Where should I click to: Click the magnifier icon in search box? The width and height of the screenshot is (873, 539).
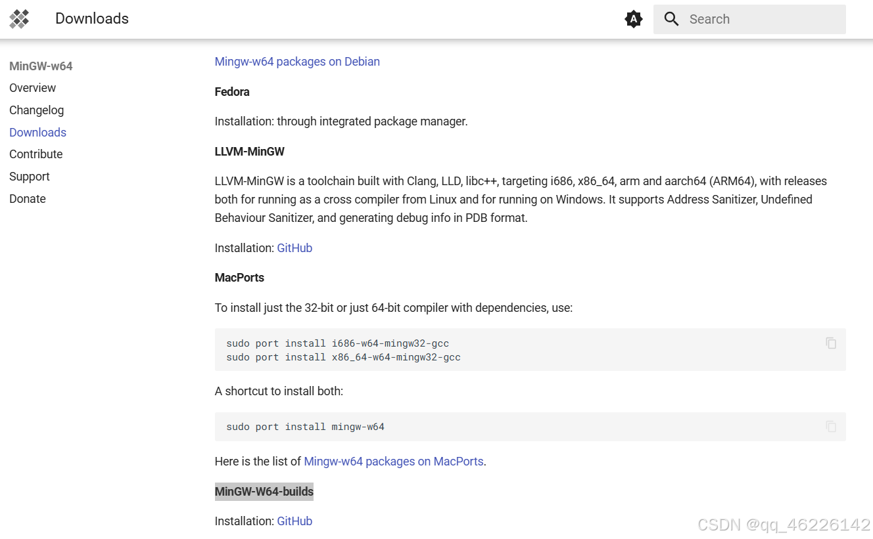pyautogui.click(x=671, y=19)
